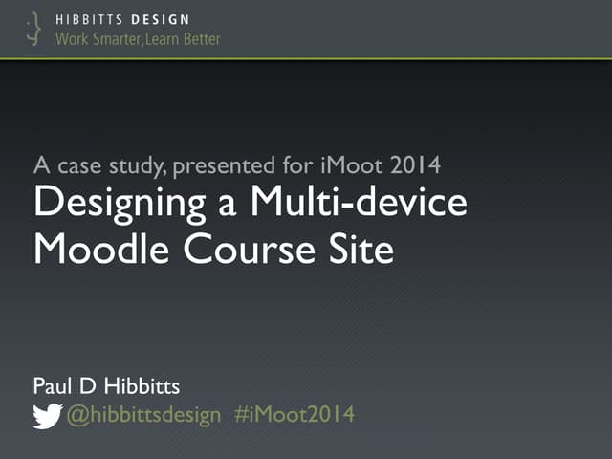612x459 pixels.
Task: Open the @hibbittsdesign Twitter handle
Action: (x=142, y=416)
